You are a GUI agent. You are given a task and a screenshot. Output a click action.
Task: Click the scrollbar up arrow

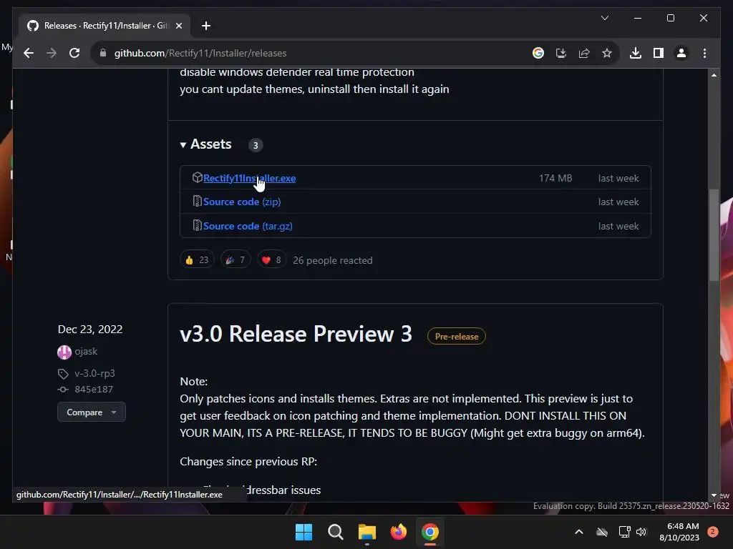[714, 75]
